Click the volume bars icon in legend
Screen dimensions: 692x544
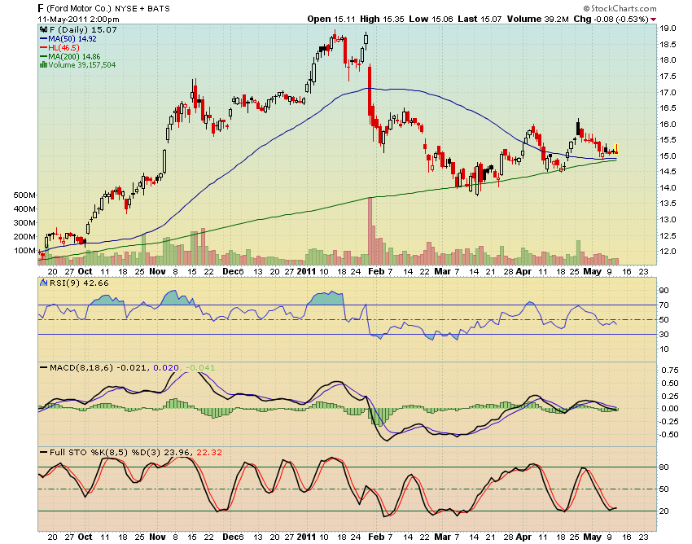[x=43, y=65]
